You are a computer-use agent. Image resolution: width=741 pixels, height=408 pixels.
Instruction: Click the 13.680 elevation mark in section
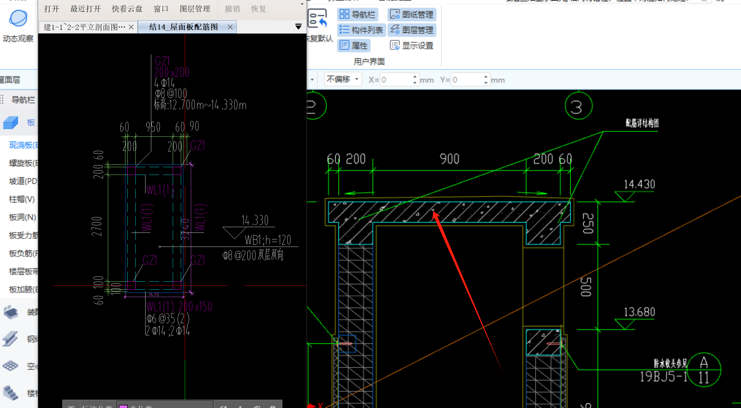pos(639,312)
